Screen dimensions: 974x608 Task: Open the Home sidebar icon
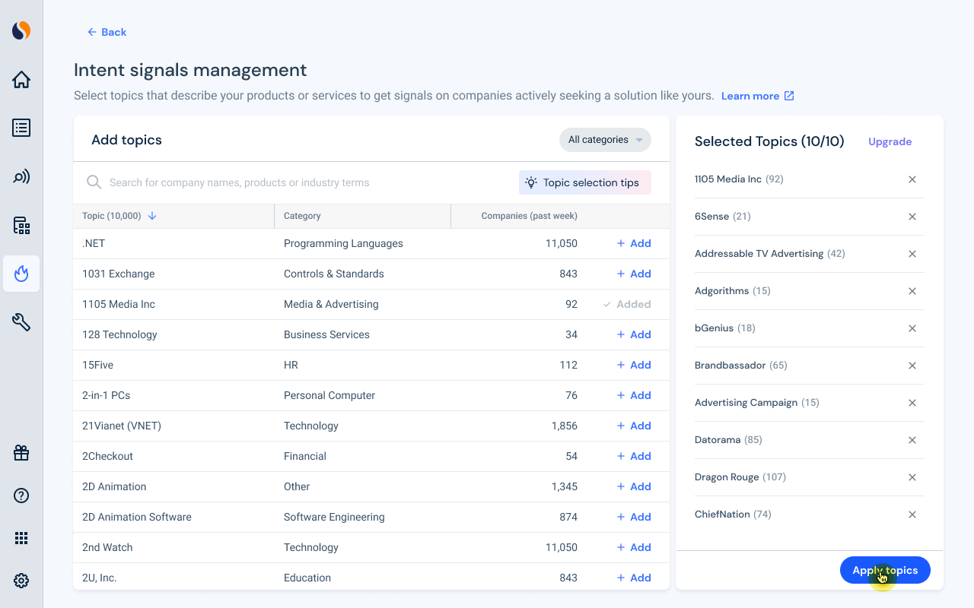pyautogui.click(x=21, y=79)
